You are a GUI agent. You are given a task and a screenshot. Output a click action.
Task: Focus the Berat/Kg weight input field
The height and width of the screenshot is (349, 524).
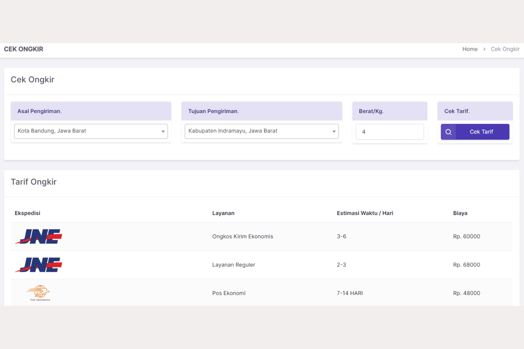pyautogui.click(x=390, y=132)
